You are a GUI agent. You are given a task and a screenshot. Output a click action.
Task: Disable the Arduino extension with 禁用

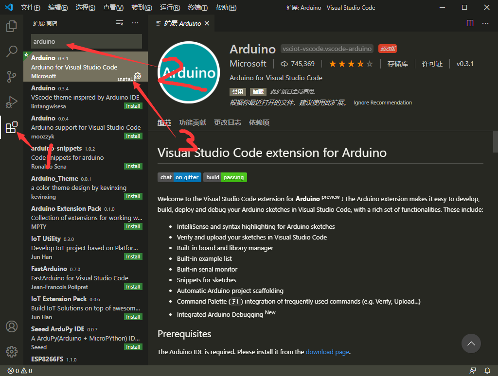tap(237, 91)
